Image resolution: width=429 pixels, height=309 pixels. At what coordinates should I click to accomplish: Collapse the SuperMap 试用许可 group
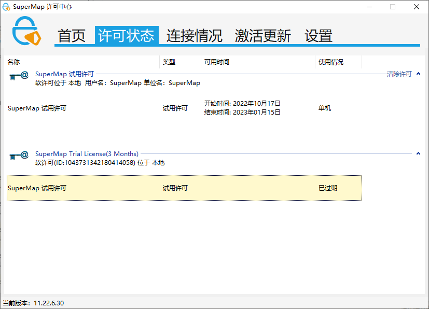pyautogui.click(x=419, y=74)
